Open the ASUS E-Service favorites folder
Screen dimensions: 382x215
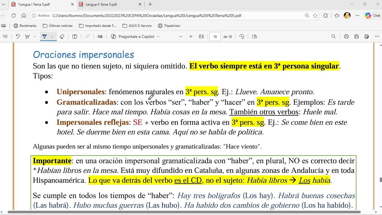[137, 25]
